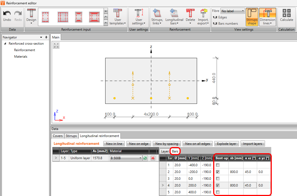Toggle Bars numbers display

[x=225, y=24]
